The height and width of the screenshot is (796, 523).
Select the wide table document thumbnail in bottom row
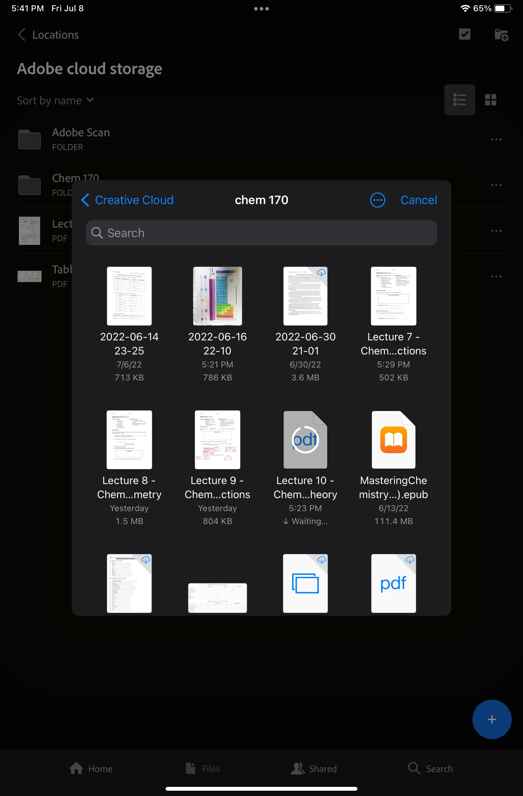pyautogui.click(x=218, y=598)
